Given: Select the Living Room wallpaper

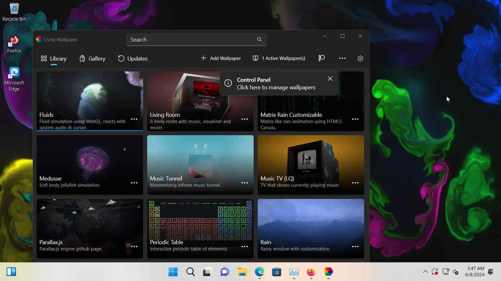Looking at the screenshot, I should click(200, 101).
